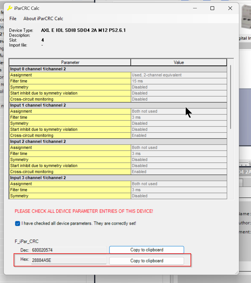Click the Dec field showing 680020574
The height and width of the screenshot is (283, 251).
pyautogui.click(x=69, y=250)
